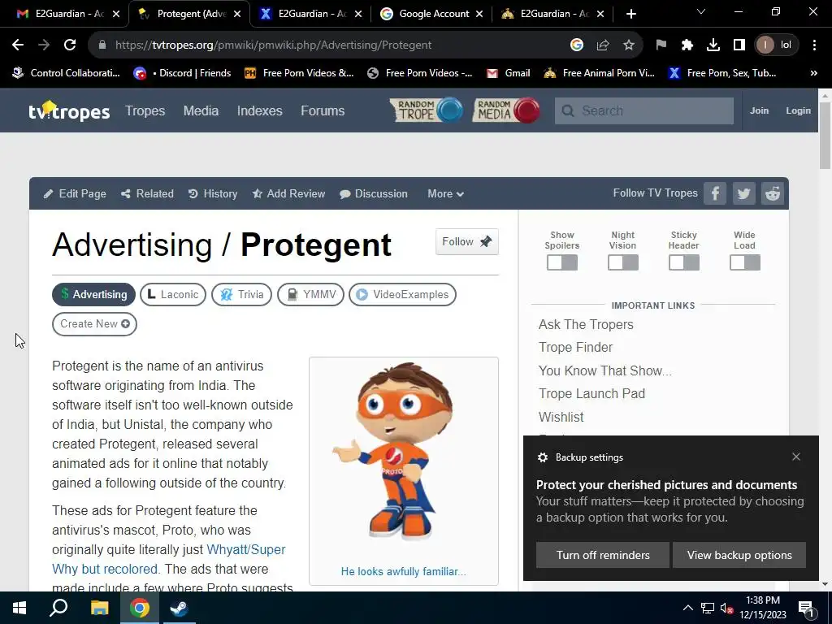Viewport: 832px width, 624px height.
Task: Open the Chrome extensions puzzle icon
Action: (687, 45)
